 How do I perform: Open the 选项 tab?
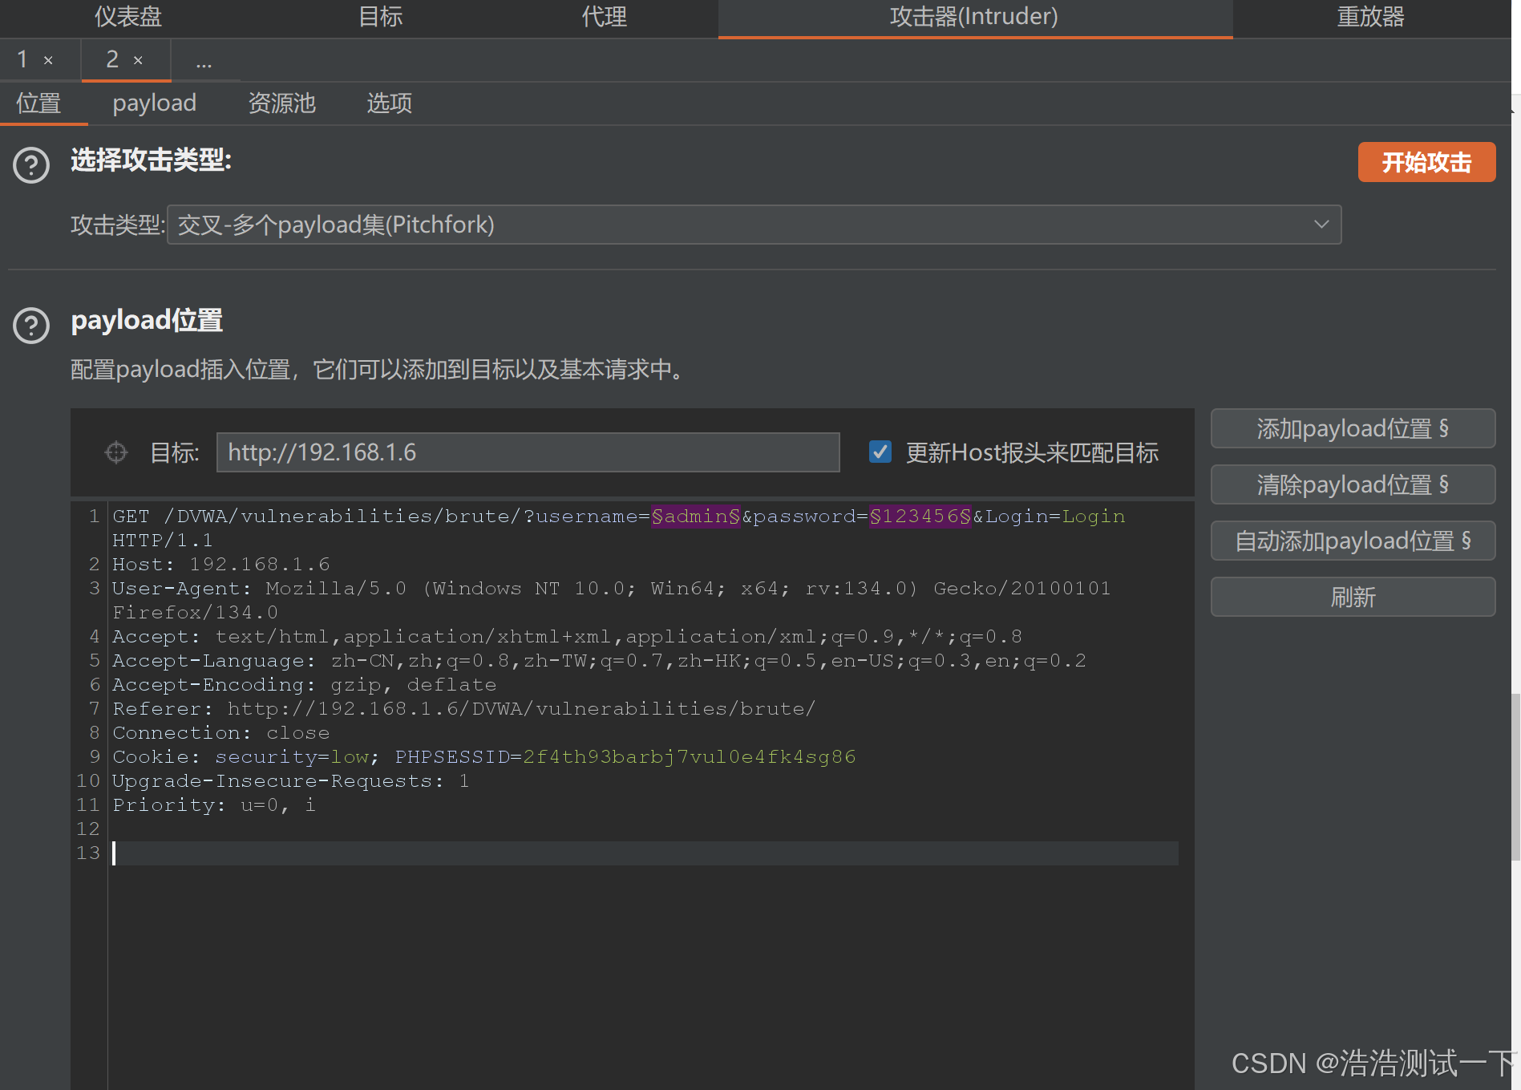[x=389, y=103]
